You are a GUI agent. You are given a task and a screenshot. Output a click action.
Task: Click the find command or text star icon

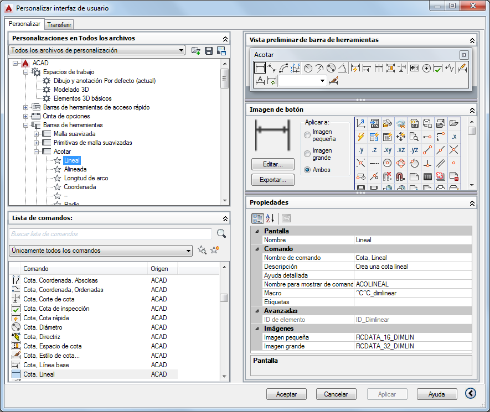coord(202,250)
